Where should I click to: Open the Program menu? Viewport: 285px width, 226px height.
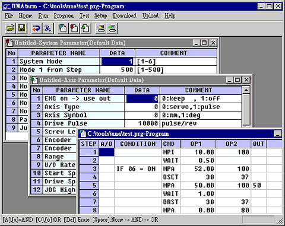(64, 15)
